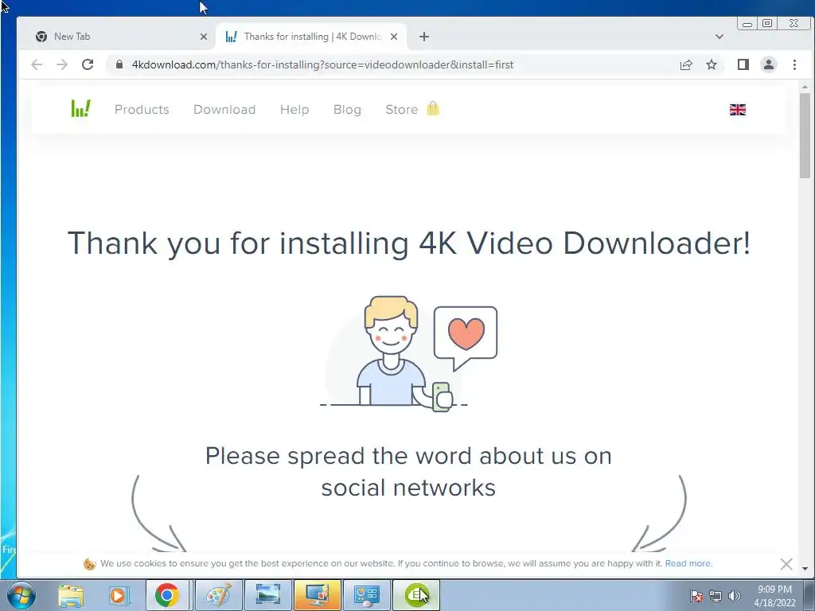The height and width of the screenshot is (611, 815).
Task: Open the Control Panel taskbar item
Action: tap(367, 595)
